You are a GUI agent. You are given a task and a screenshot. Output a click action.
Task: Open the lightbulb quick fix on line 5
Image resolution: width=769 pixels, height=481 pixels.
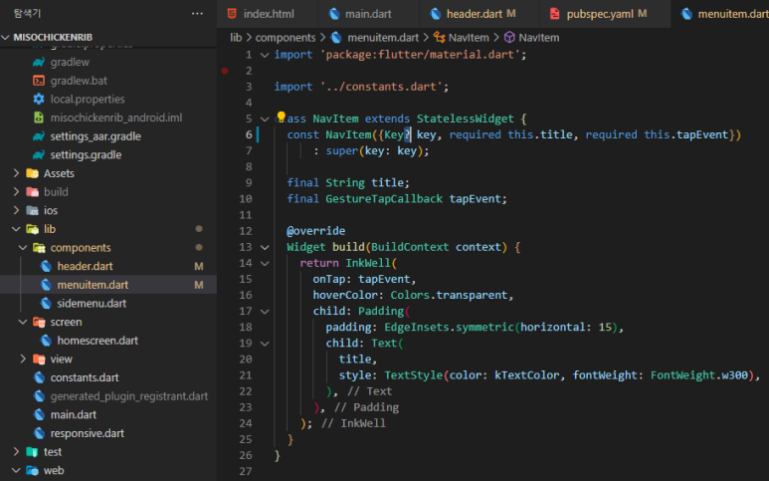click(281, 117)
